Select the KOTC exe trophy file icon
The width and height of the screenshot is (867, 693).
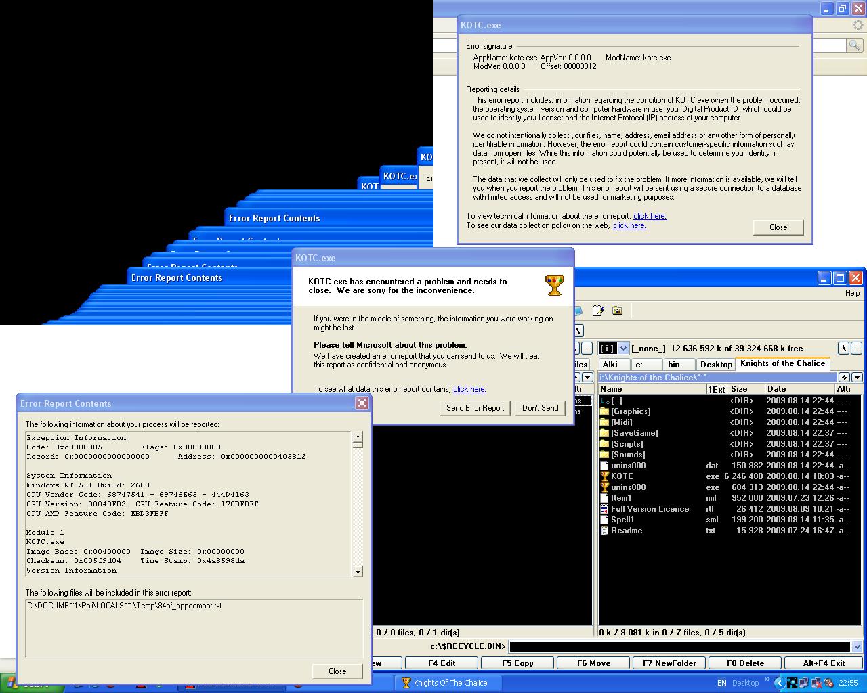(605, 476)
